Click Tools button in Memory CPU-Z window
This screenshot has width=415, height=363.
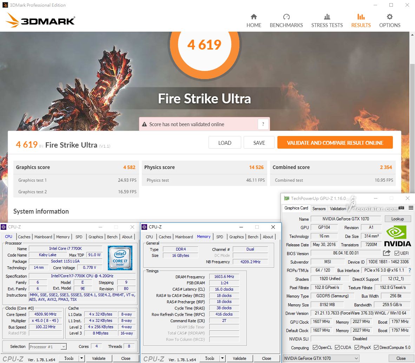[x=210, y=358]
